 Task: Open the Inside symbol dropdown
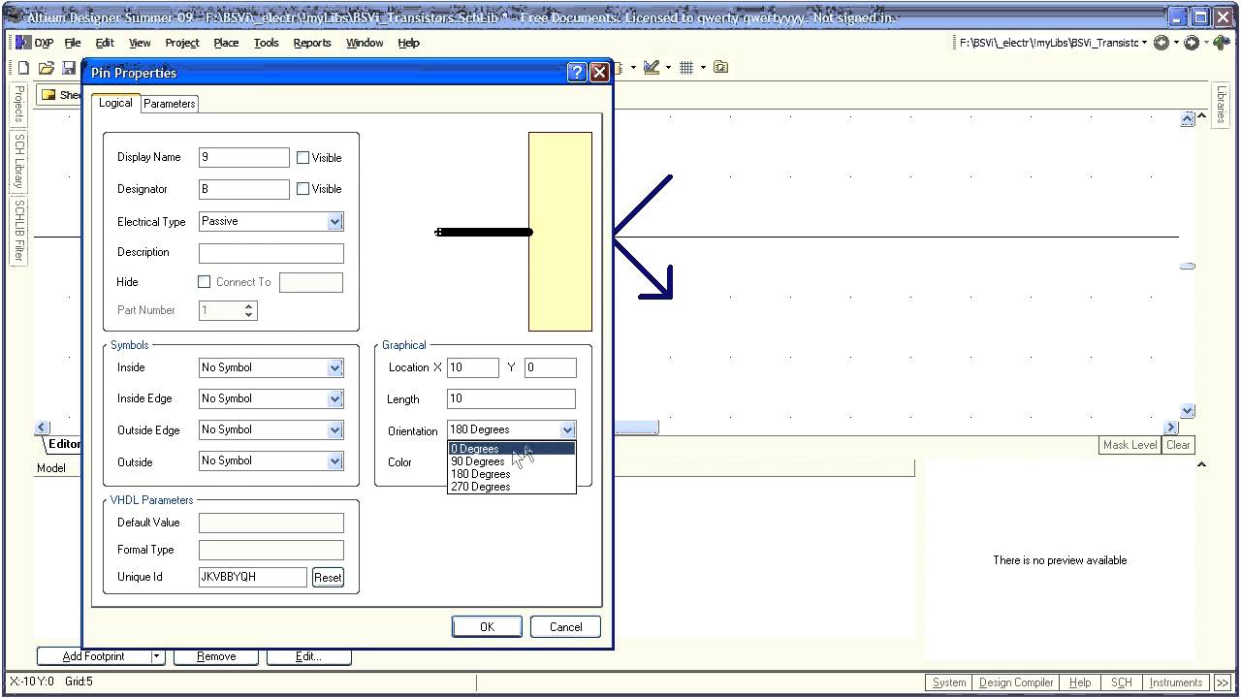click(334, 367)
